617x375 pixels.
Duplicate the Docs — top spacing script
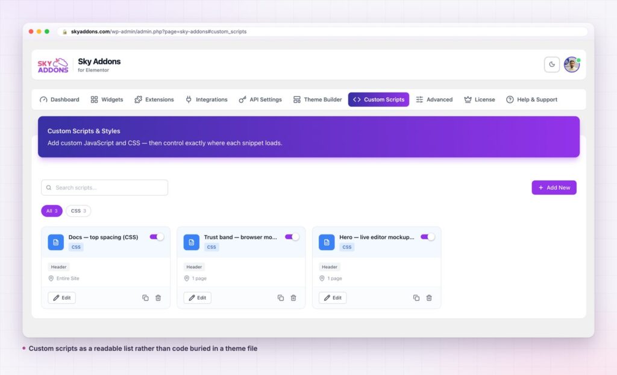[146, 298]
